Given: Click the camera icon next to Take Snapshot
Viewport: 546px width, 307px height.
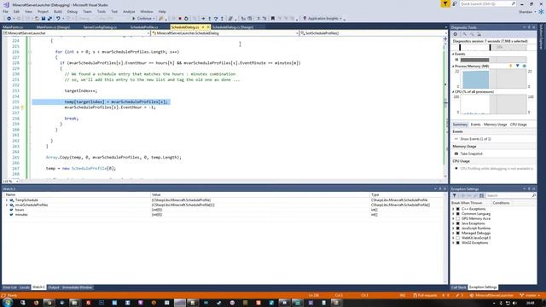Looking at the screenshot, I should coord(456,153).
